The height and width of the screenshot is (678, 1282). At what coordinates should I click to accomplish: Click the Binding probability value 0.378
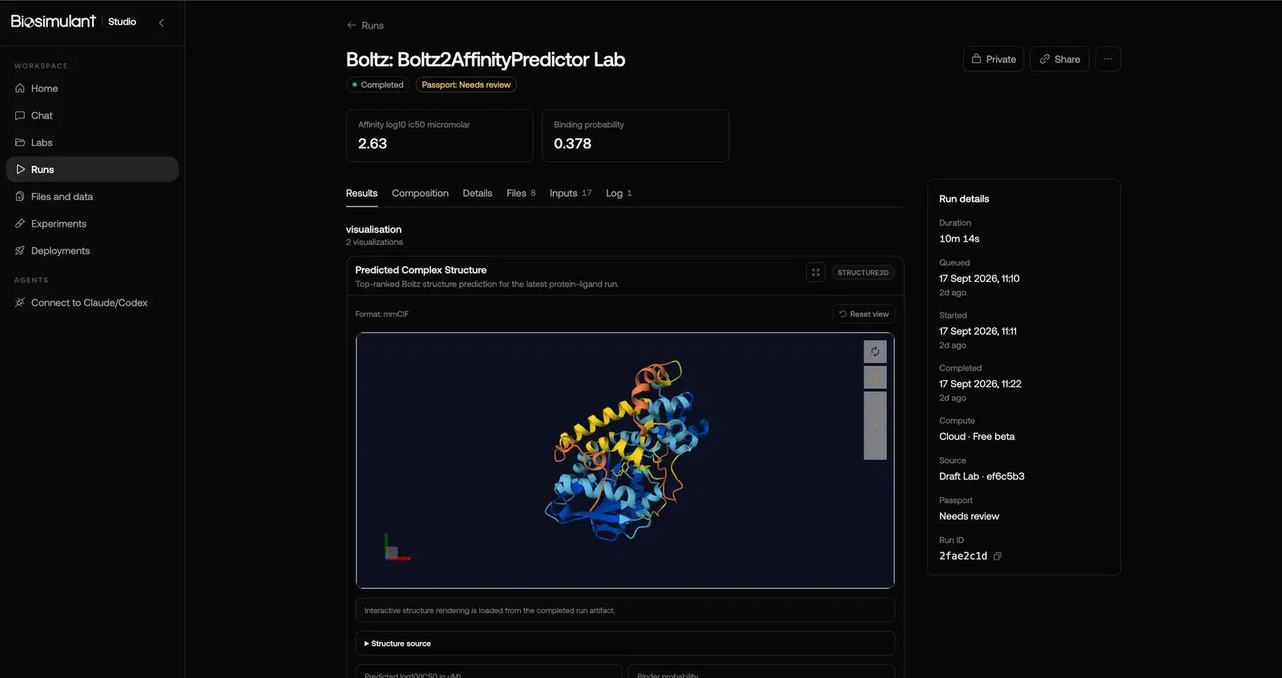[572, 144]
